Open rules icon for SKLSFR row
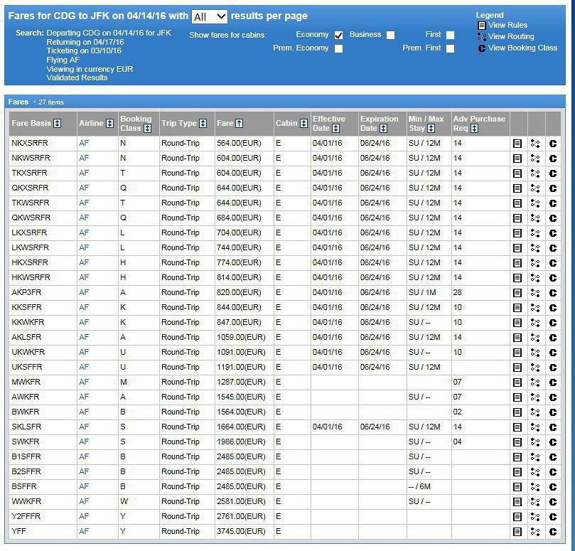This screenshot has width=575, height=551. [x=517, y=427]
